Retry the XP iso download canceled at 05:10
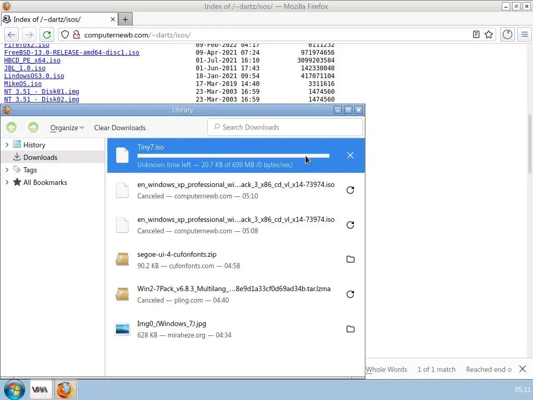Image resolution: width=533 pixels, height=400 pixels. pyautogui.click(x=350, y=190)
